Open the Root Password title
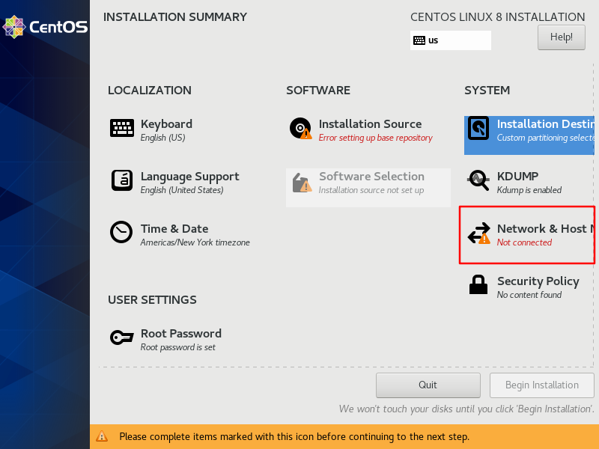The height and width of the screenshot is (449, 599). (x=181, y=333)
